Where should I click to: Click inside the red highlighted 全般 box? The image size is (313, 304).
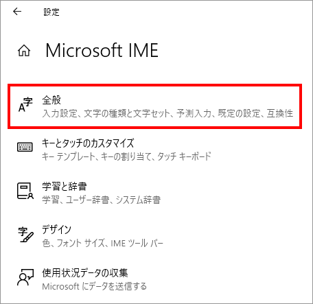point(154,106)
